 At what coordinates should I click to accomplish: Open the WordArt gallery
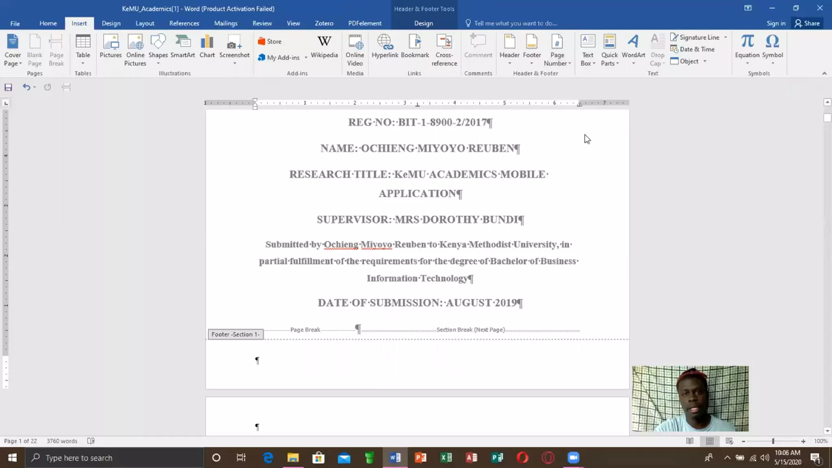click(633, 50)
